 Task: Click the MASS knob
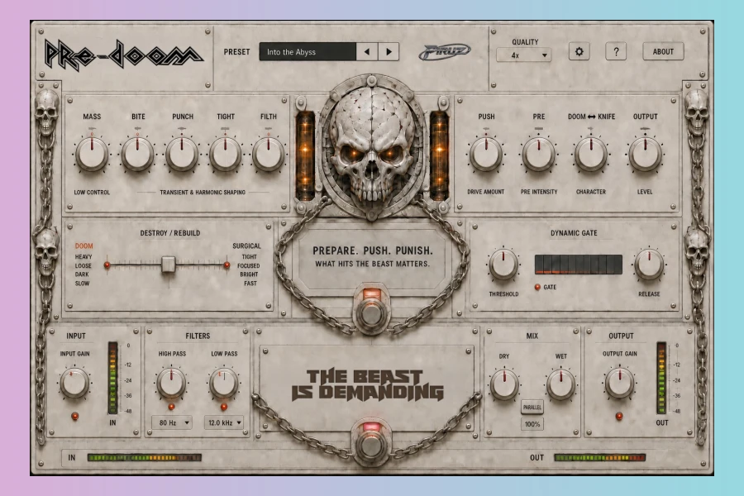tap(92, 155)
